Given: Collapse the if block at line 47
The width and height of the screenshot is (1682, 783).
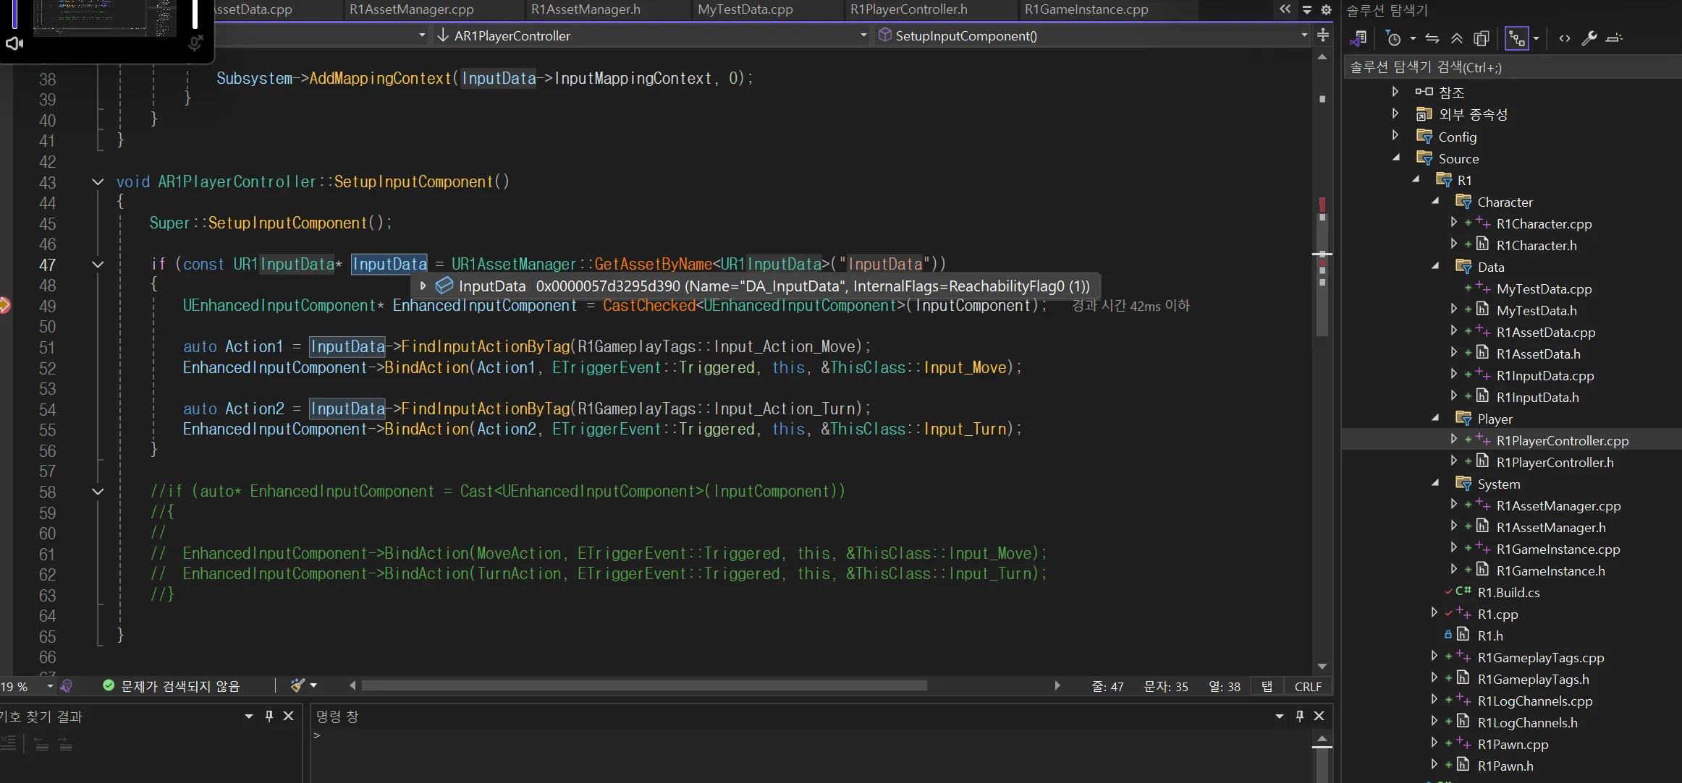Looking at the screenshot, I should click(x=98, y=264).
